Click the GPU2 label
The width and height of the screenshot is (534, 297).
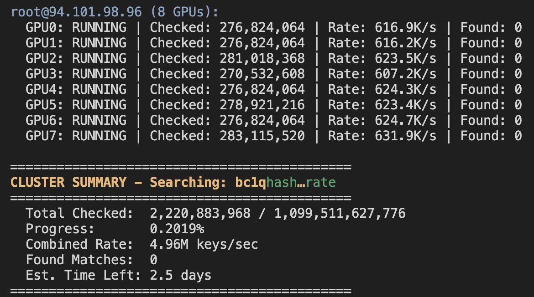tap(44, 58)
